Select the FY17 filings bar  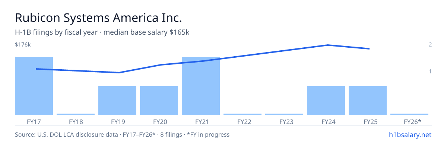34,86
